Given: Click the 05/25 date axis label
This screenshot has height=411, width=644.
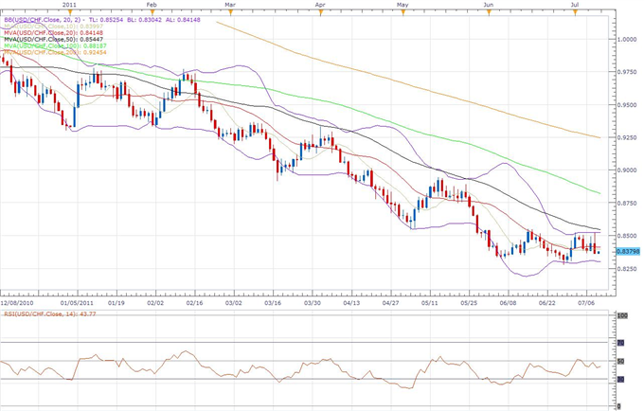Looking at the screenshot, I should click(x=469, y=303).
